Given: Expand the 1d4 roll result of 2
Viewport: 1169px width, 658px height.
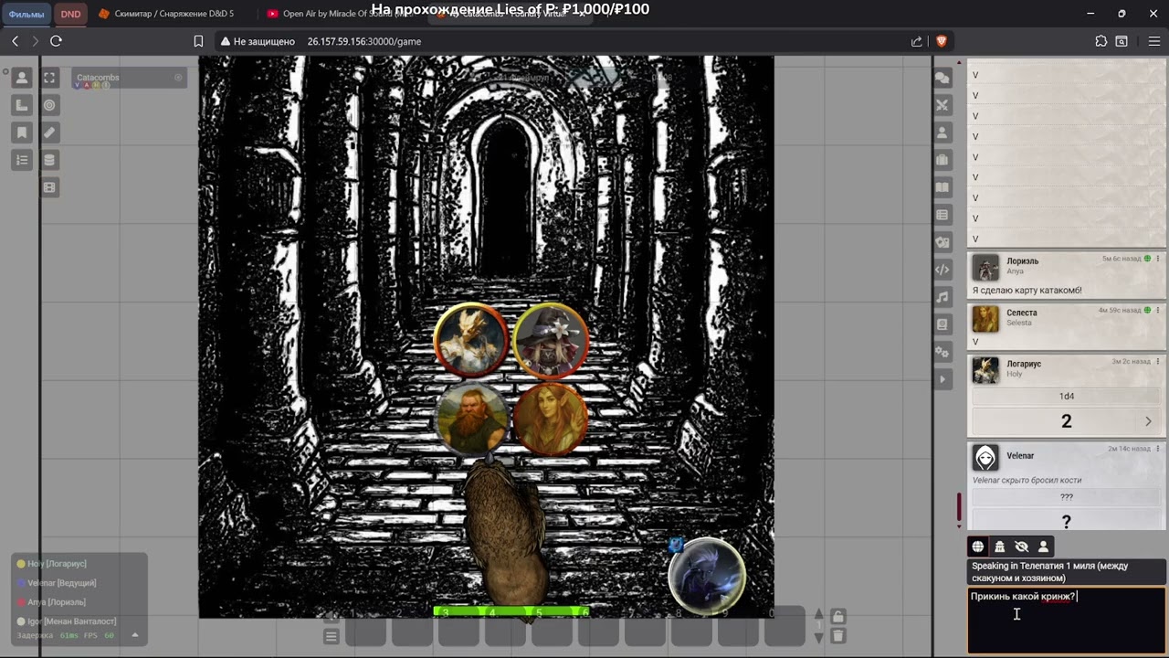Looking at the screenshot, I should pos(1148,421).
